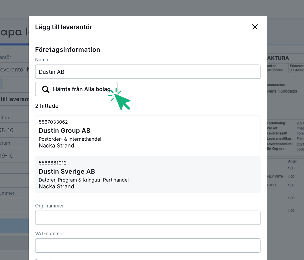Click the partially visible blue row on the left
The image size is (304, 260).
click(14, 226)
